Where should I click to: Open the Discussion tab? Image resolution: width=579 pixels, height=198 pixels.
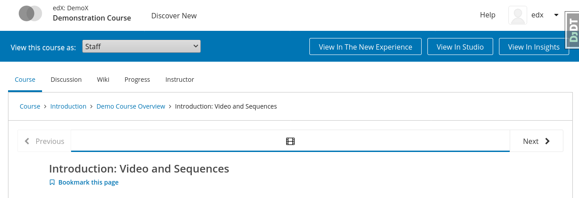tap(66, 80)
